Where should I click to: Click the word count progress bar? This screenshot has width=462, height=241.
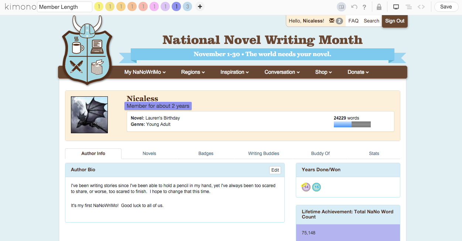[352, 124]
